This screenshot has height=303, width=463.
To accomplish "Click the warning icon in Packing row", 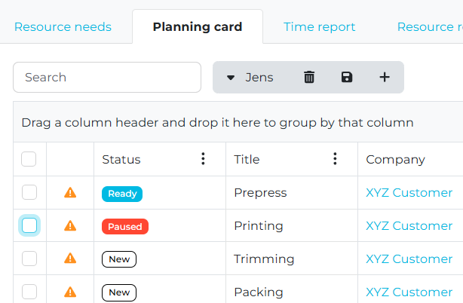I will point(70,292).
